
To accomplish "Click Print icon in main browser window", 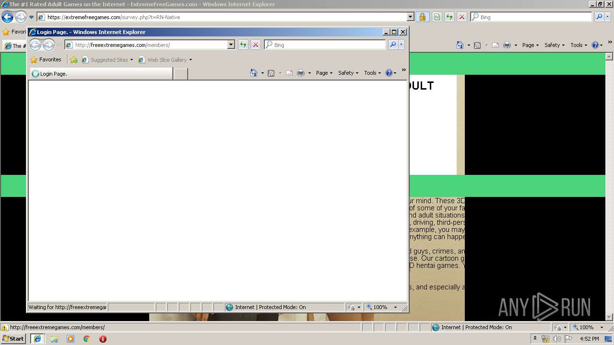I will pos(507,45).
